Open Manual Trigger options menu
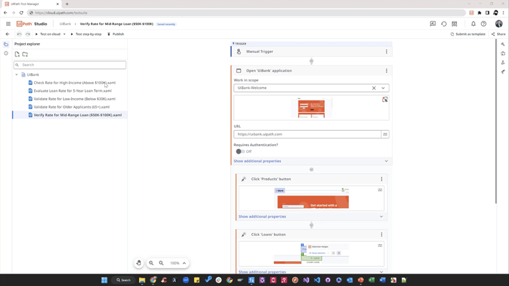This screenshot has height=286, width=509. click(387, 51)
